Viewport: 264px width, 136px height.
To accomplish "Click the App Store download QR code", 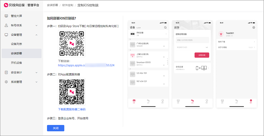I will (72, 43).
